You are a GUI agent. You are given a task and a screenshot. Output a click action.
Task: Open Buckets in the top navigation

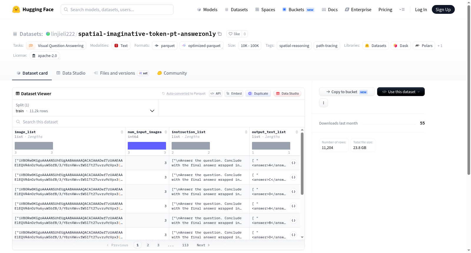(x=298, y=10)
